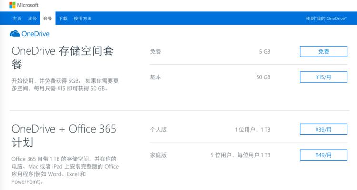Click the 5 位用户, 每位用户 1 TB text
This screenshot has height=190, width=357.
[240, 155]
